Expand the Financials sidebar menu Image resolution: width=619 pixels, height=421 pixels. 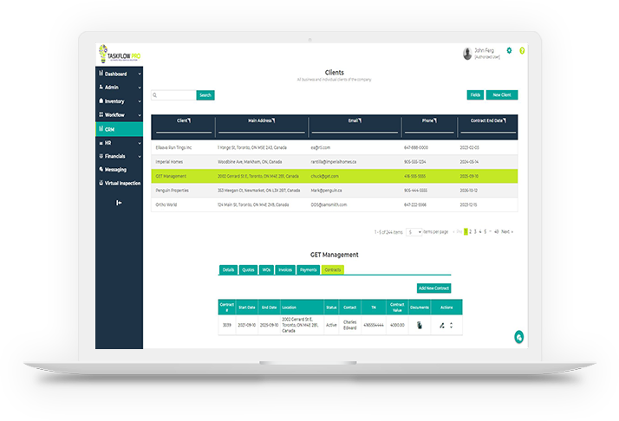point(120,156)
